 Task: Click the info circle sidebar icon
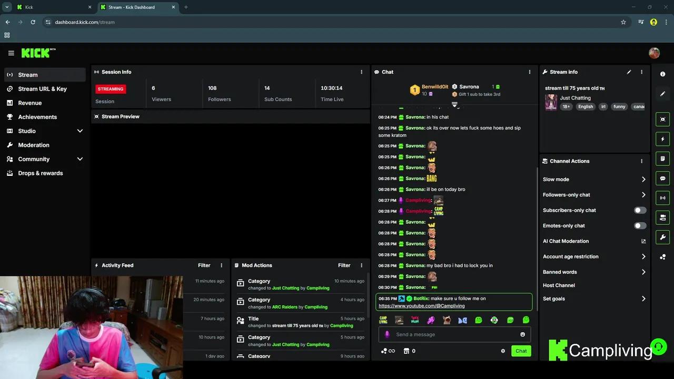tap(663, 74)
